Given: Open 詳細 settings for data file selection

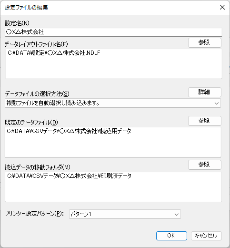Looking at the screenshot, I should coord(205,92).
